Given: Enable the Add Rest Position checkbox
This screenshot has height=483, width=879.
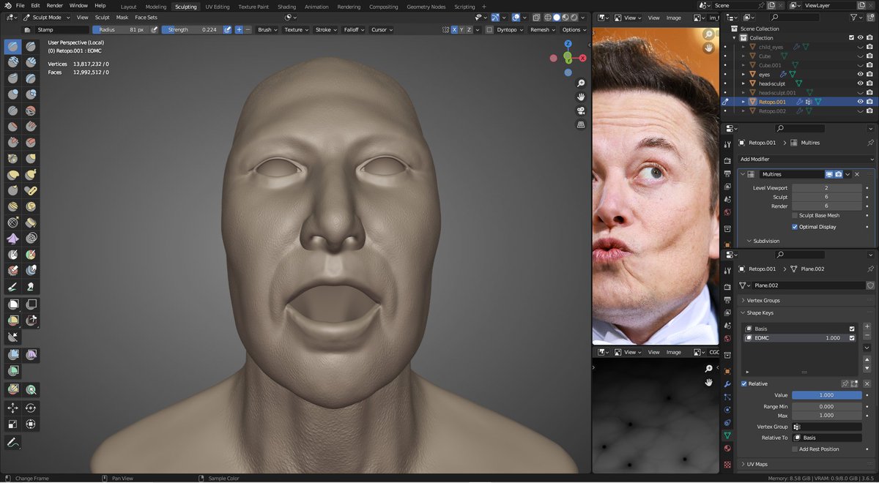Looking at the screenshot, I should pyautogui.click(x=795, y=449).
